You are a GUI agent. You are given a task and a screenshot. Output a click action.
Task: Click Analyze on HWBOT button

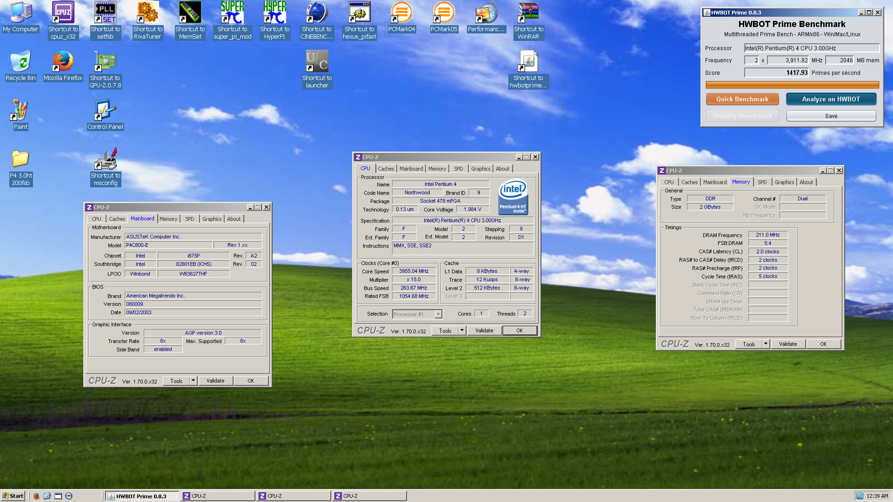click(x=831, y=99)
